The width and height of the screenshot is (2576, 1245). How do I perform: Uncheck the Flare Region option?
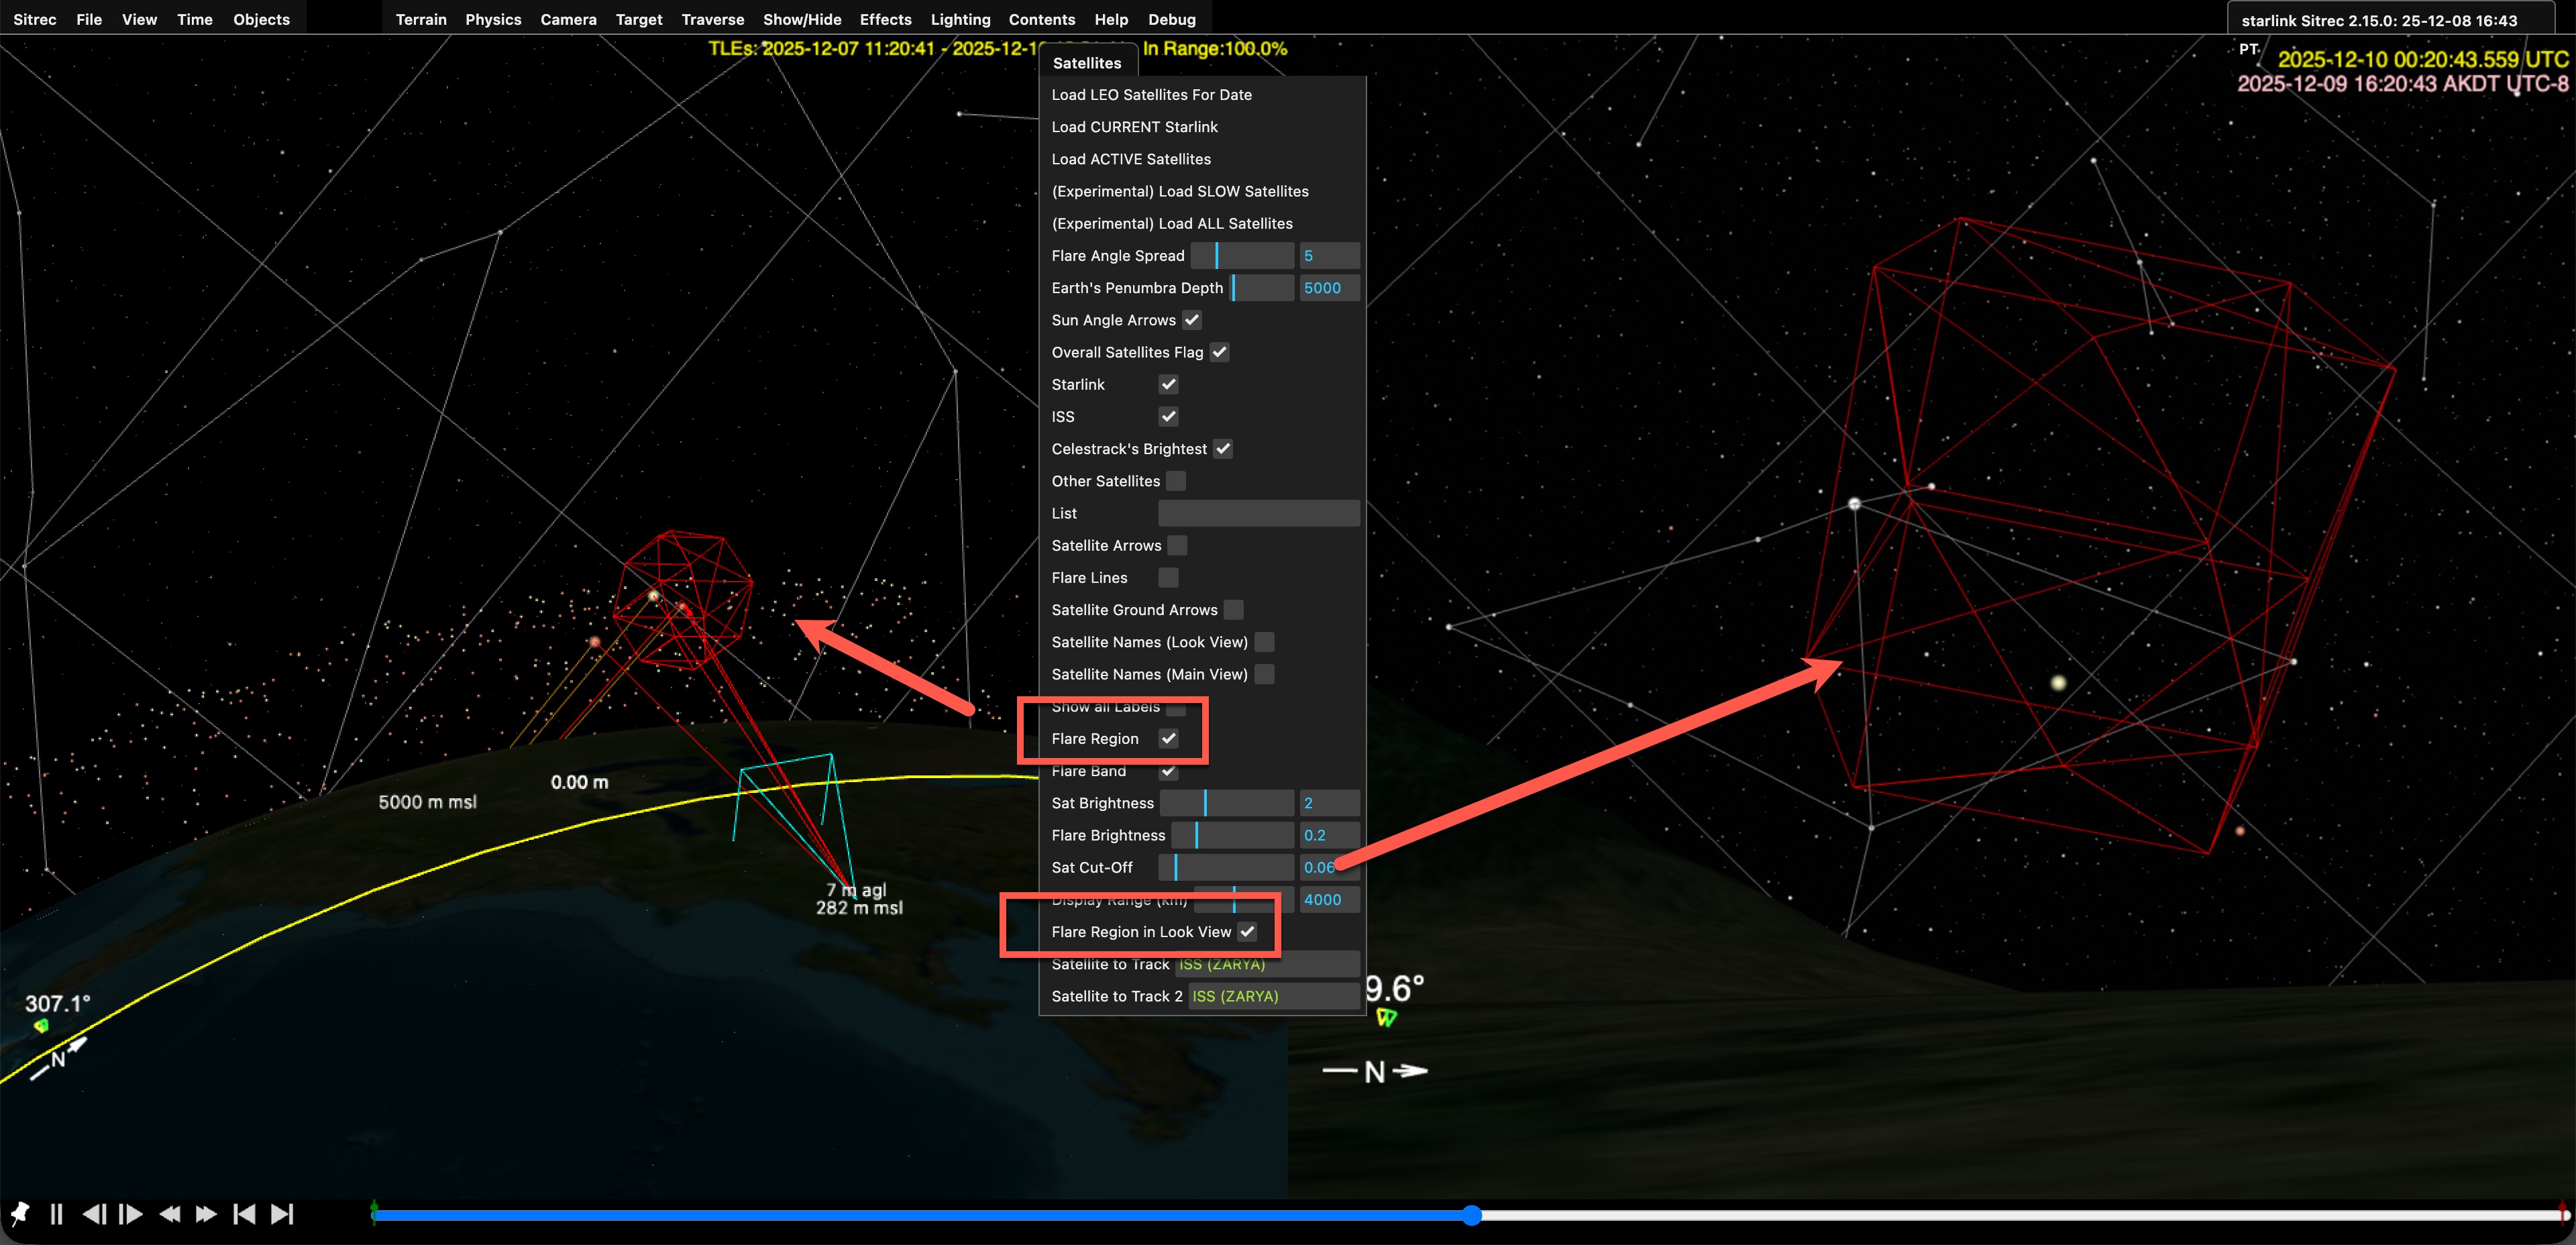pos(1169,738)
